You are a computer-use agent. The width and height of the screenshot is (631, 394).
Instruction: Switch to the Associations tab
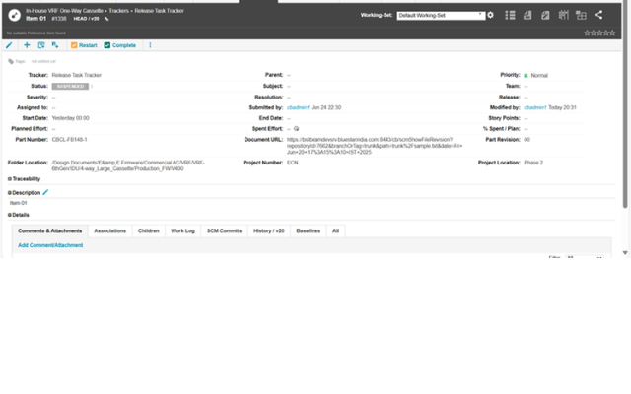(x=109, y=231)
